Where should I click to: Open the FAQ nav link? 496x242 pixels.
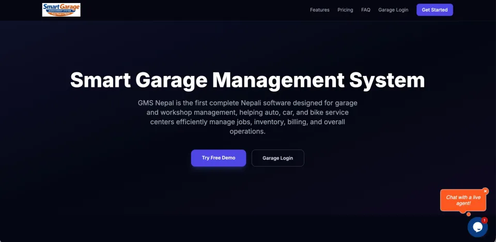click(366, 10)
